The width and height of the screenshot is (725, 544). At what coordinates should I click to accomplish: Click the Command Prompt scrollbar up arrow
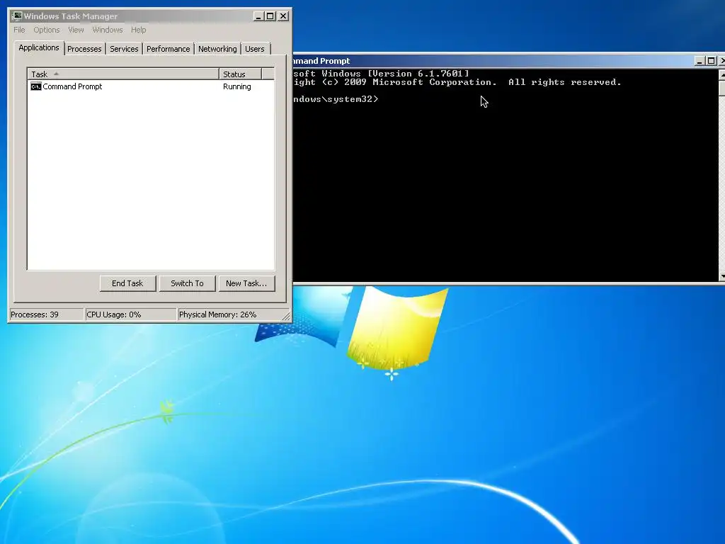pyautogui.click(x=721, y=74)
